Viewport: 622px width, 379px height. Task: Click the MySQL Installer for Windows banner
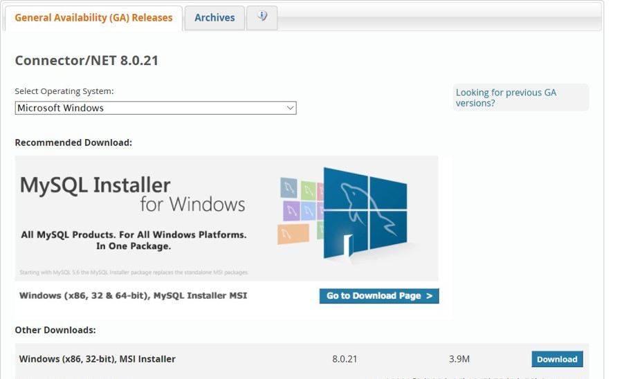[x=226, y=218]
